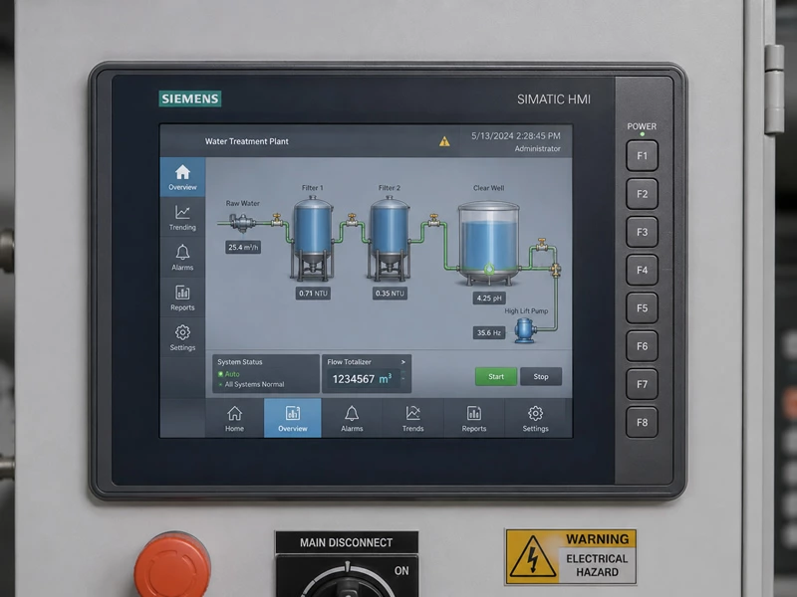Push the red emergency stop button
Viewport: 797px width, 597px height.
(172, 566)
